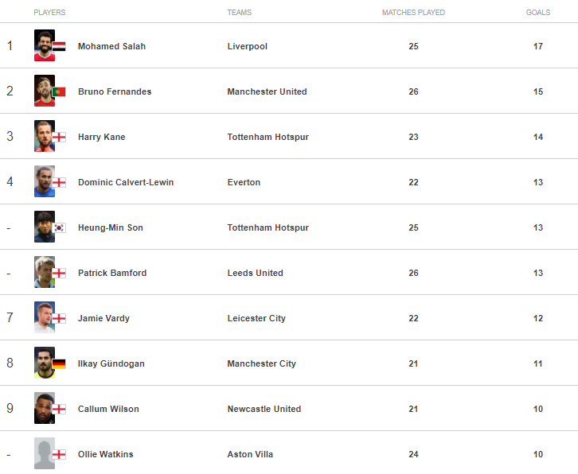578x474 pixels.
Task: Sort by the Matches Played column header
Action: 413,13
